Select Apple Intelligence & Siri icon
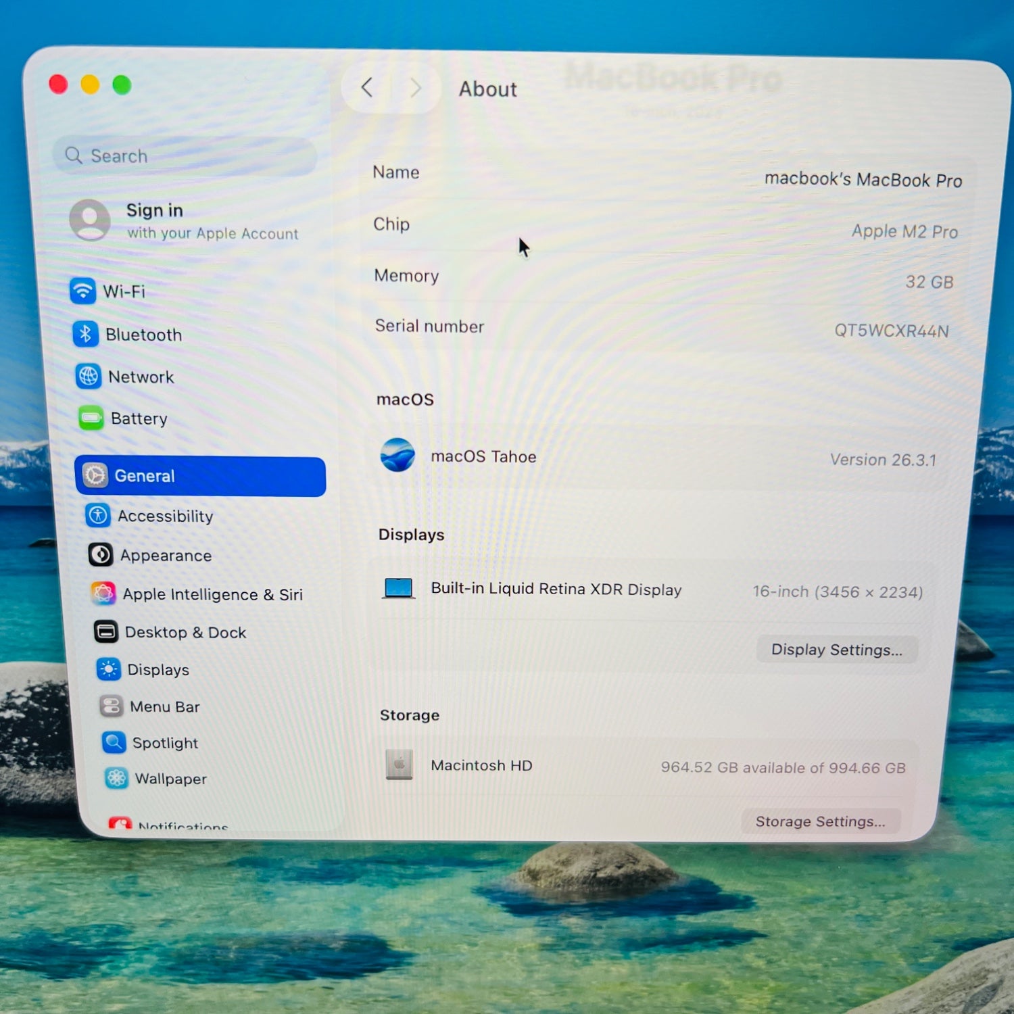Image resolution: width=1014 pixels, height=1014 pixels. pyautogui.click(x=103, y=594)
